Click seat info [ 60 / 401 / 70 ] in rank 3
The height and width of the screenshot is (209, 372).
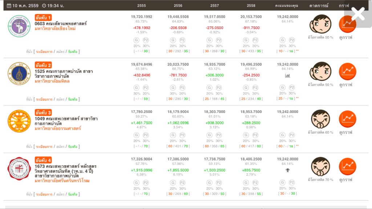pyautogui.click(x=178, y=146)
